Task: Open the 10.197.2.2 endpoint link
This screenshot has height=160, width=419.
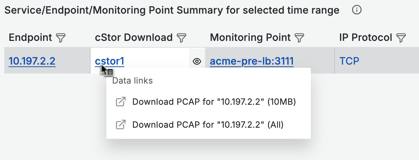Action: pos(32,61)
